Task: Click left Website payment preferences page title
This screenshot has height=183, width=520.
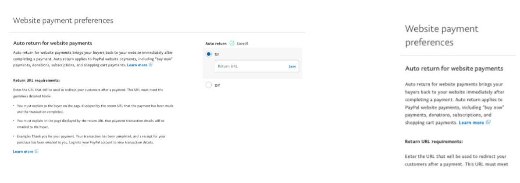Action: pyautogui.click(x=63, y=21)
